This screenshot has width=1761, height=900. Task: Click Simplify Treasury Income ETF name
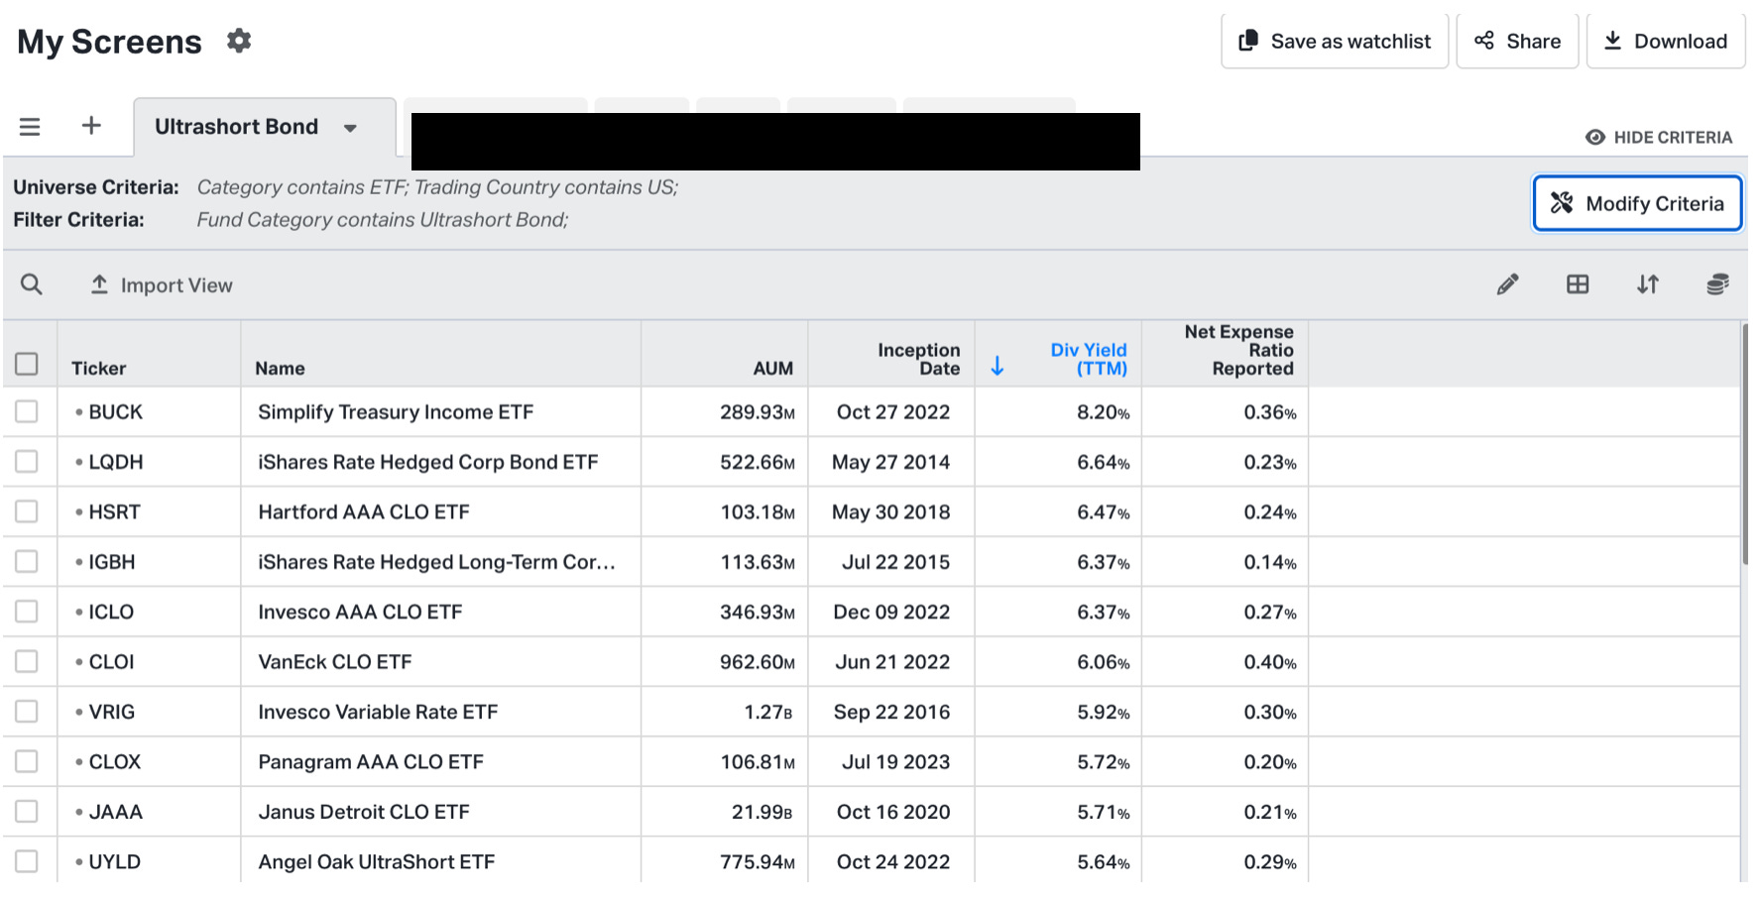396,411
